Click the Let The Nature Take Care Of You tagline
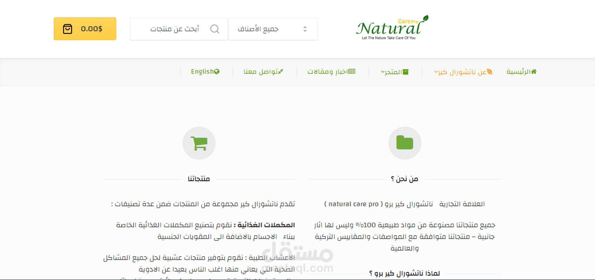The image size is (595, 280). pyautogui.click(x=389, y=38)
